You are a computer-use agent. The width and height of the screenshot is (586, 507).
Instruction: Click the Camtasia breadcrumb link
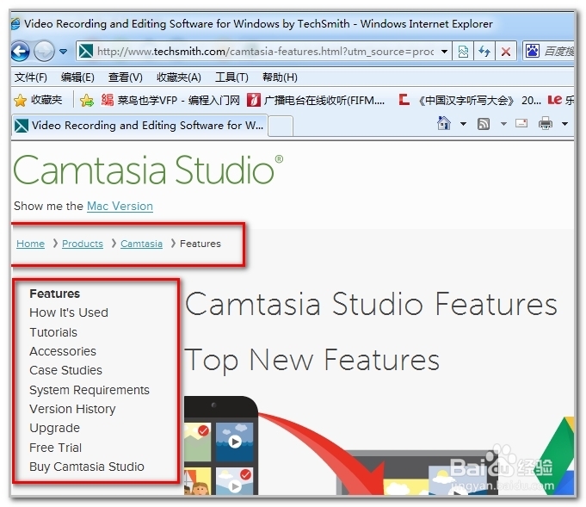tap(142, 244)
